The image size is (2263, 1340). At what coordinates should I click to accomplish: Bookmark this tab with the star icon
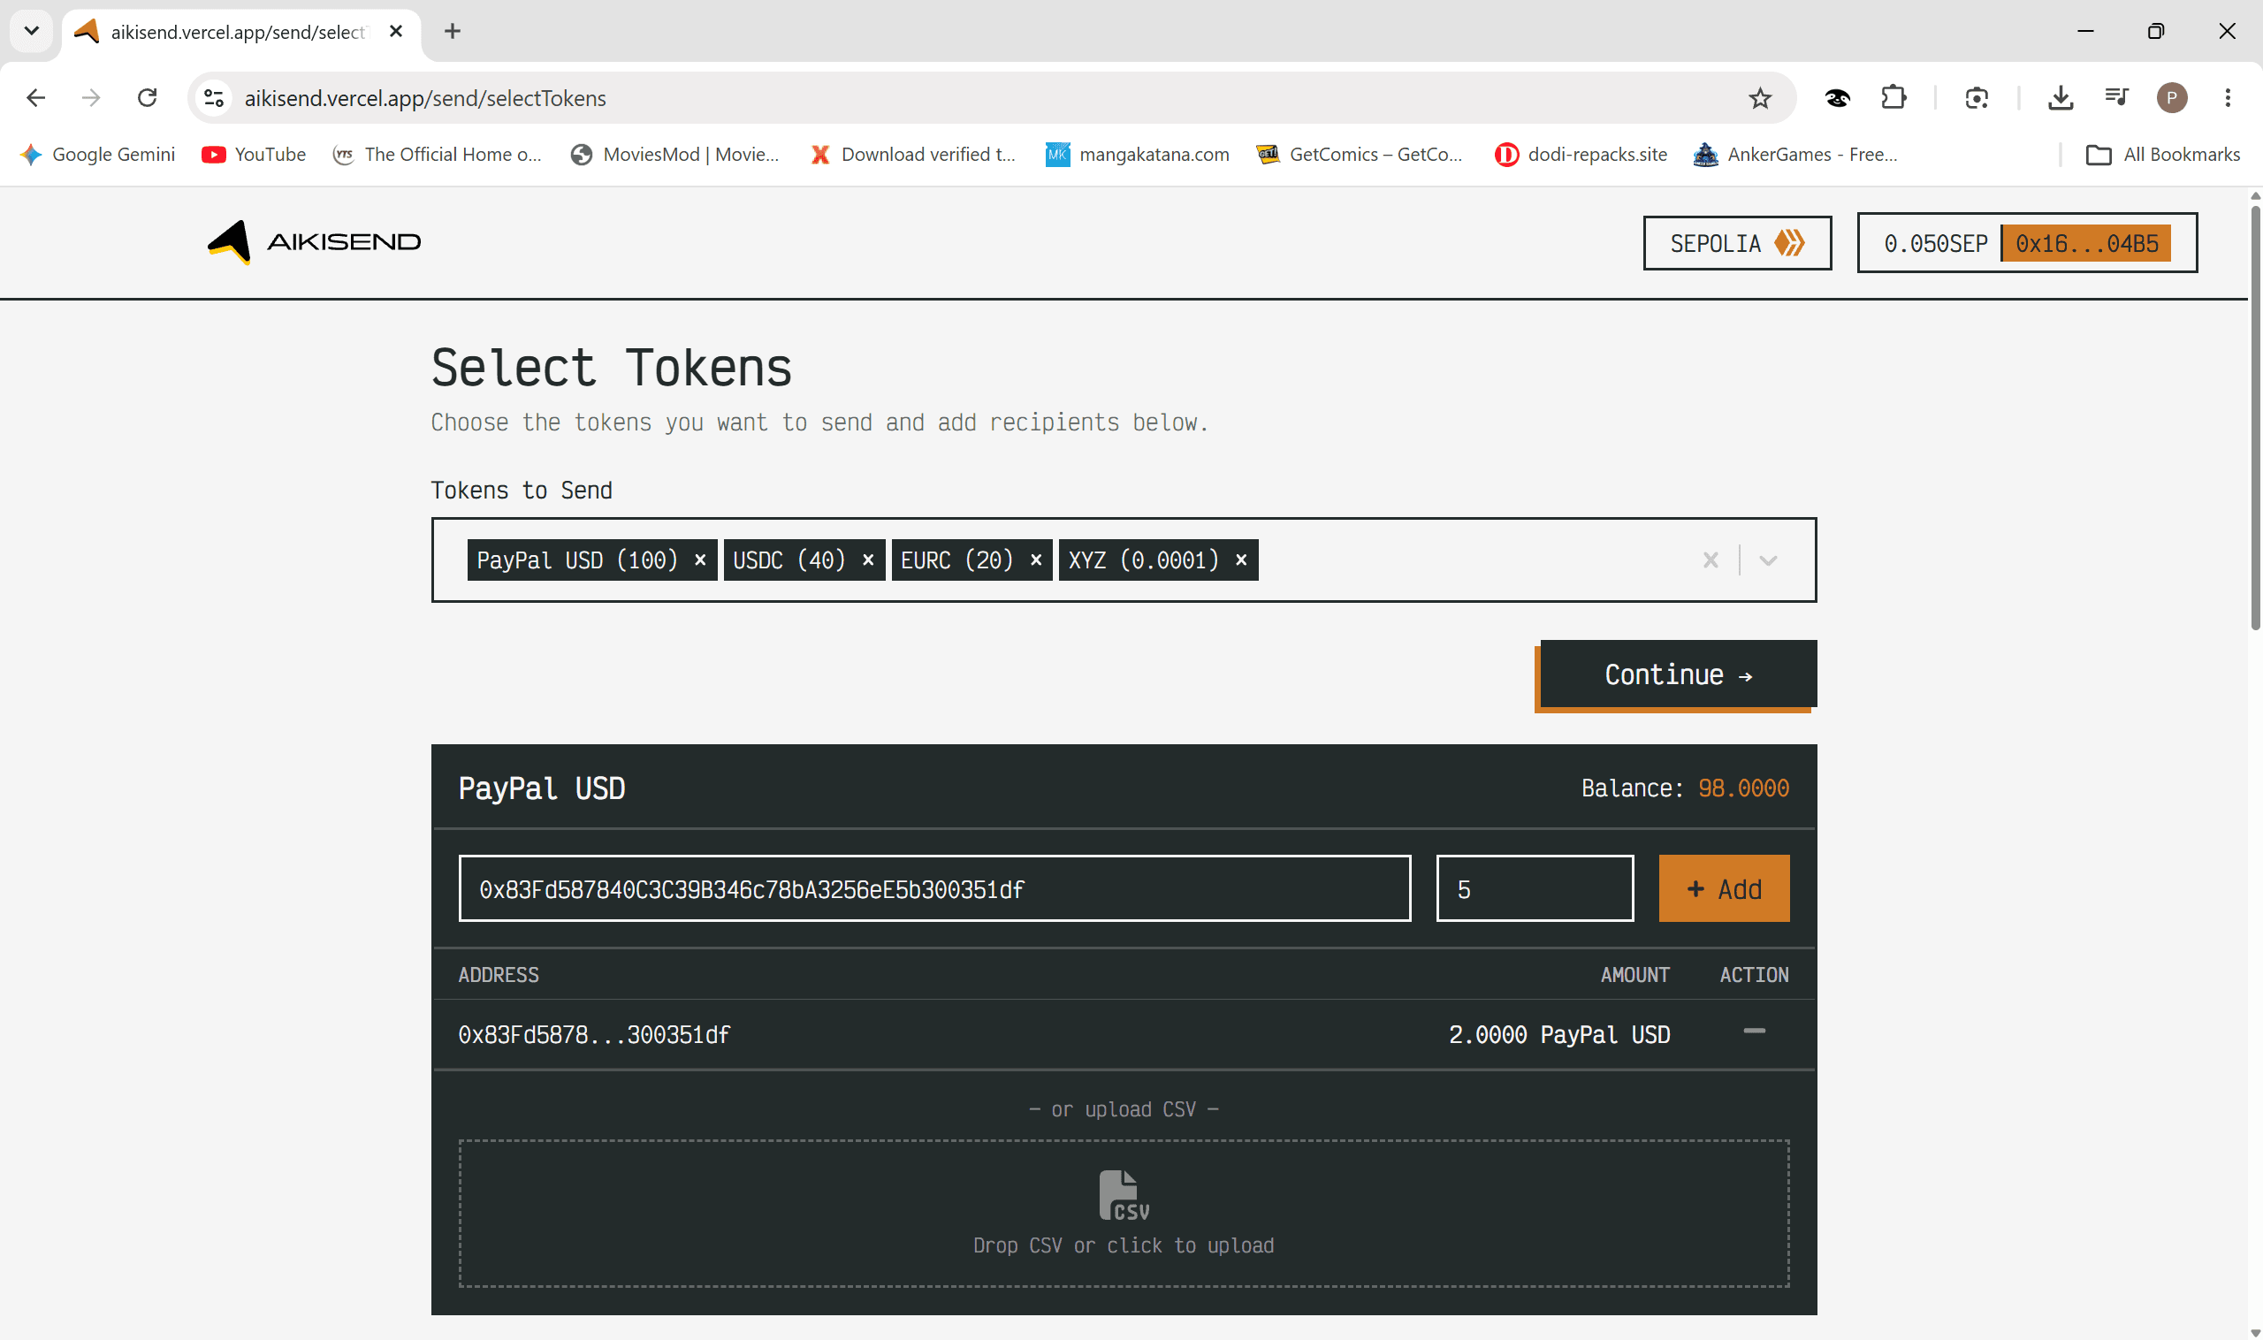pyautogui.click(x=1760, y=97)
